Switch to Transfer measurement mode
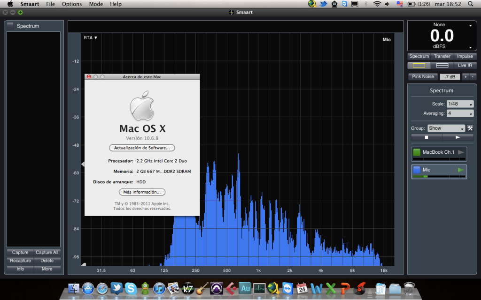This screenshot has height=300, width=481. [x=442, y=56]
